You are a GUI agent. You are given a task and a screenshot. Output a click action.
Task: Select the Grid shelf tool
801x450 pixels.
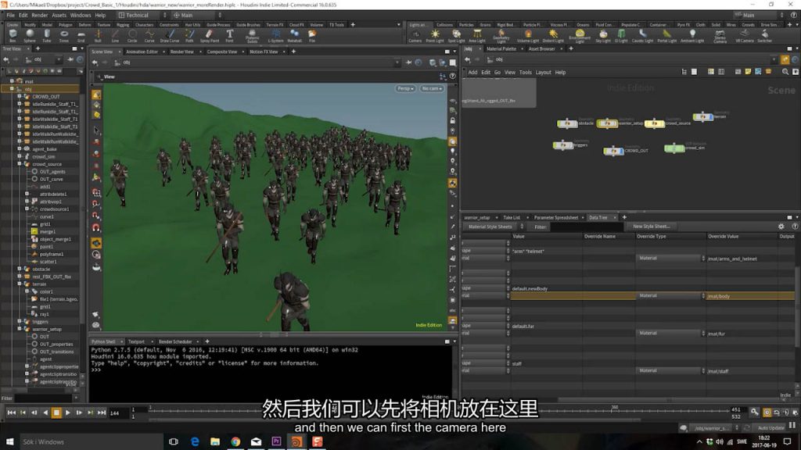pyautogui.click(x=81, y=35)
